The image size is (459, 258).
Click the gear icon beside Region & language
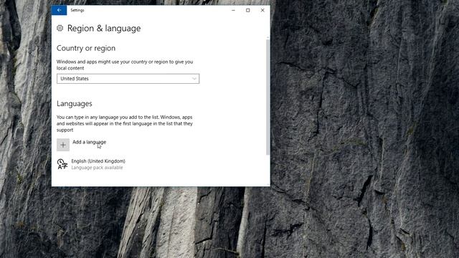pos(60,28)
